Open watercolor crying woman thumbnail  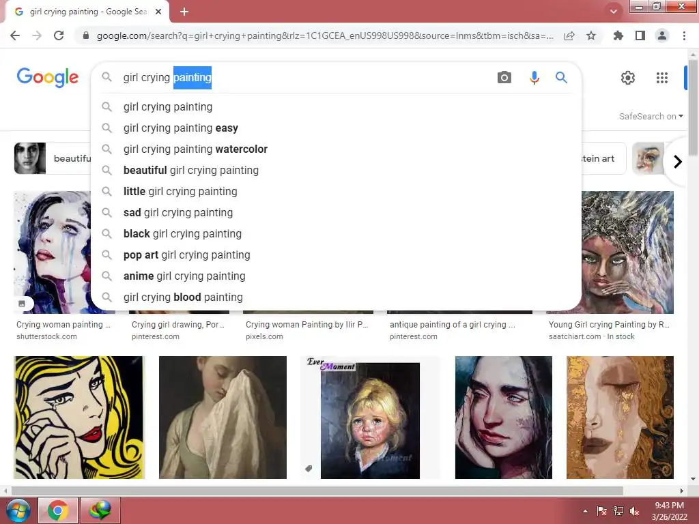coord(52,252)
